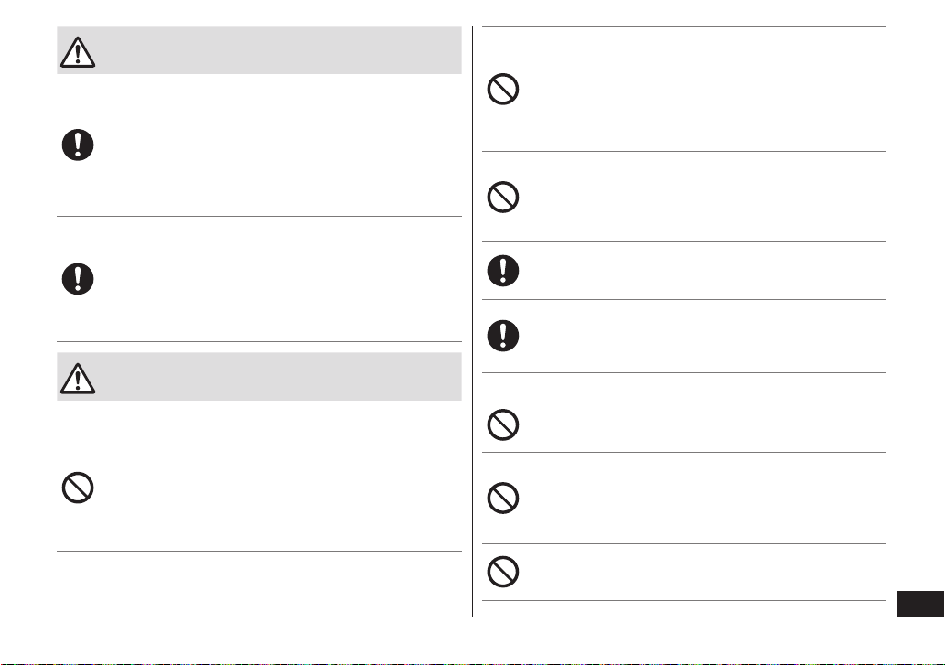
Task: Click the topmost prohibition icon in the right column
Action: (x=502, y=89)
